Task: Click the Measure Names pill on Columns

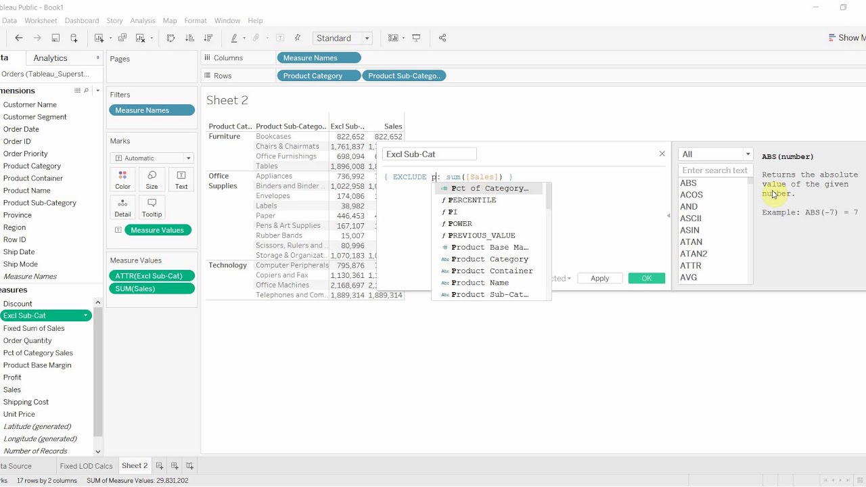Action: click(319, 58)
